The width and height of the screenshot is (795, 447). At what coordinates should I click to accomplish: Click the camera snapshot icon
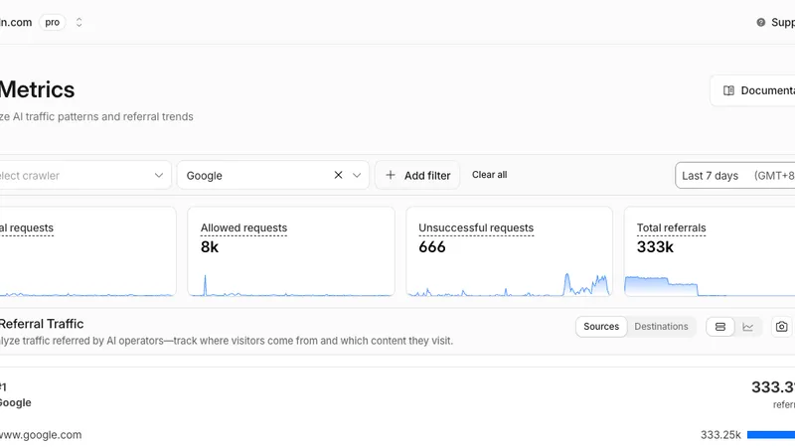(x=782, y=327)
